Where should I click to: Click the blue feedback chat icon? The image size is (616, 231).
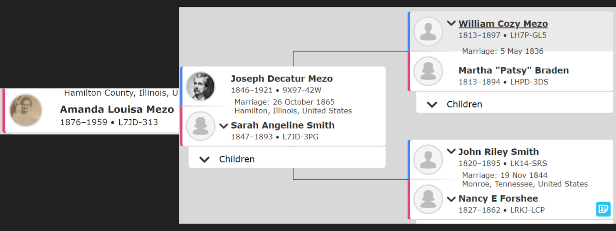coord(603,209)
